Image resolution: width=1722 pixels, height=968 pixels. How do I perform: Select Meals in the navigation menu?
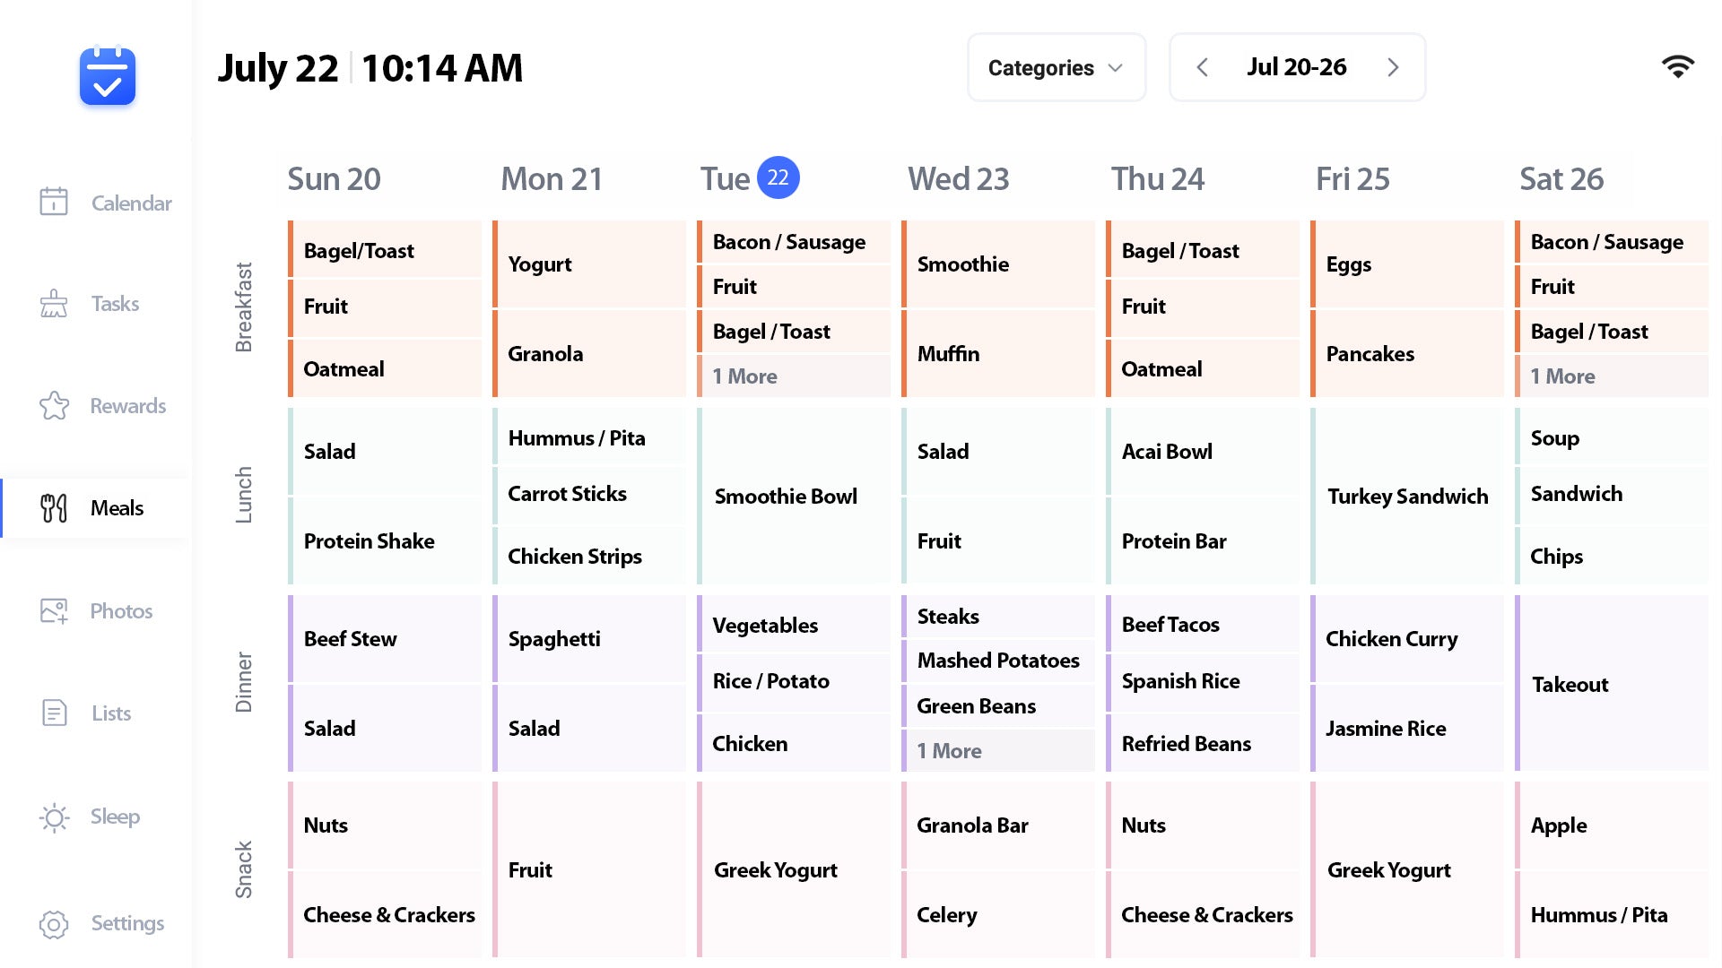point(116,508)
